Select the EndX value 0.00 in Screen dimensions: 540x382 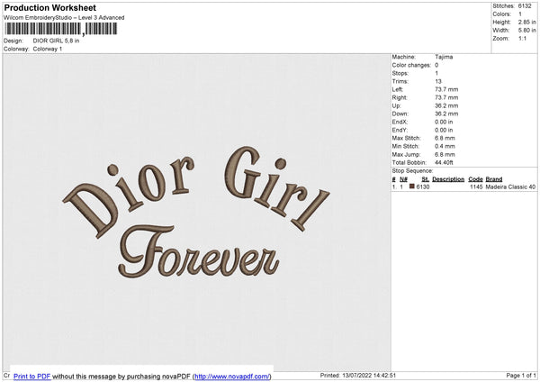pos(444,122)
